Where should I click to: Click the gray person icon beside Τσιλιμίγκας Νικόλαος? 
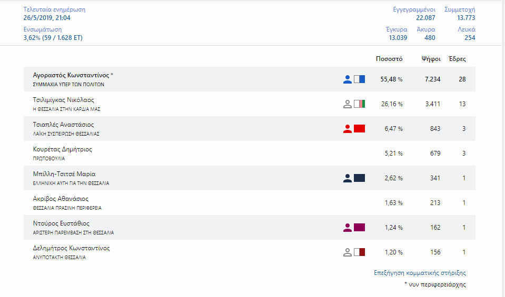(x=347, y=104)
